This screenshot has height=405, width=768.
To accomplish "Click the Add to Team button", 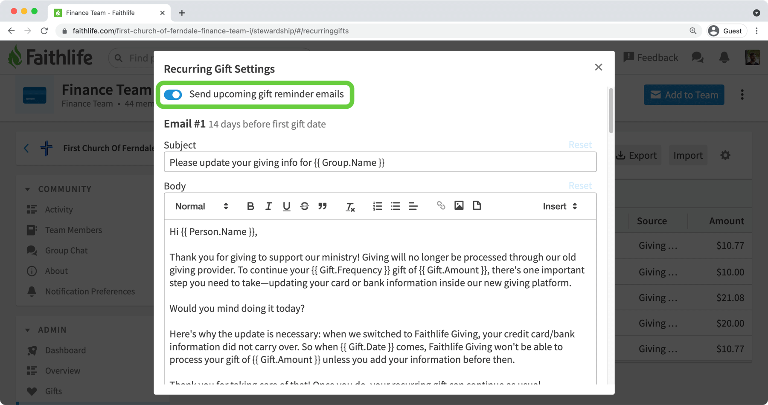I will point(684,95).
